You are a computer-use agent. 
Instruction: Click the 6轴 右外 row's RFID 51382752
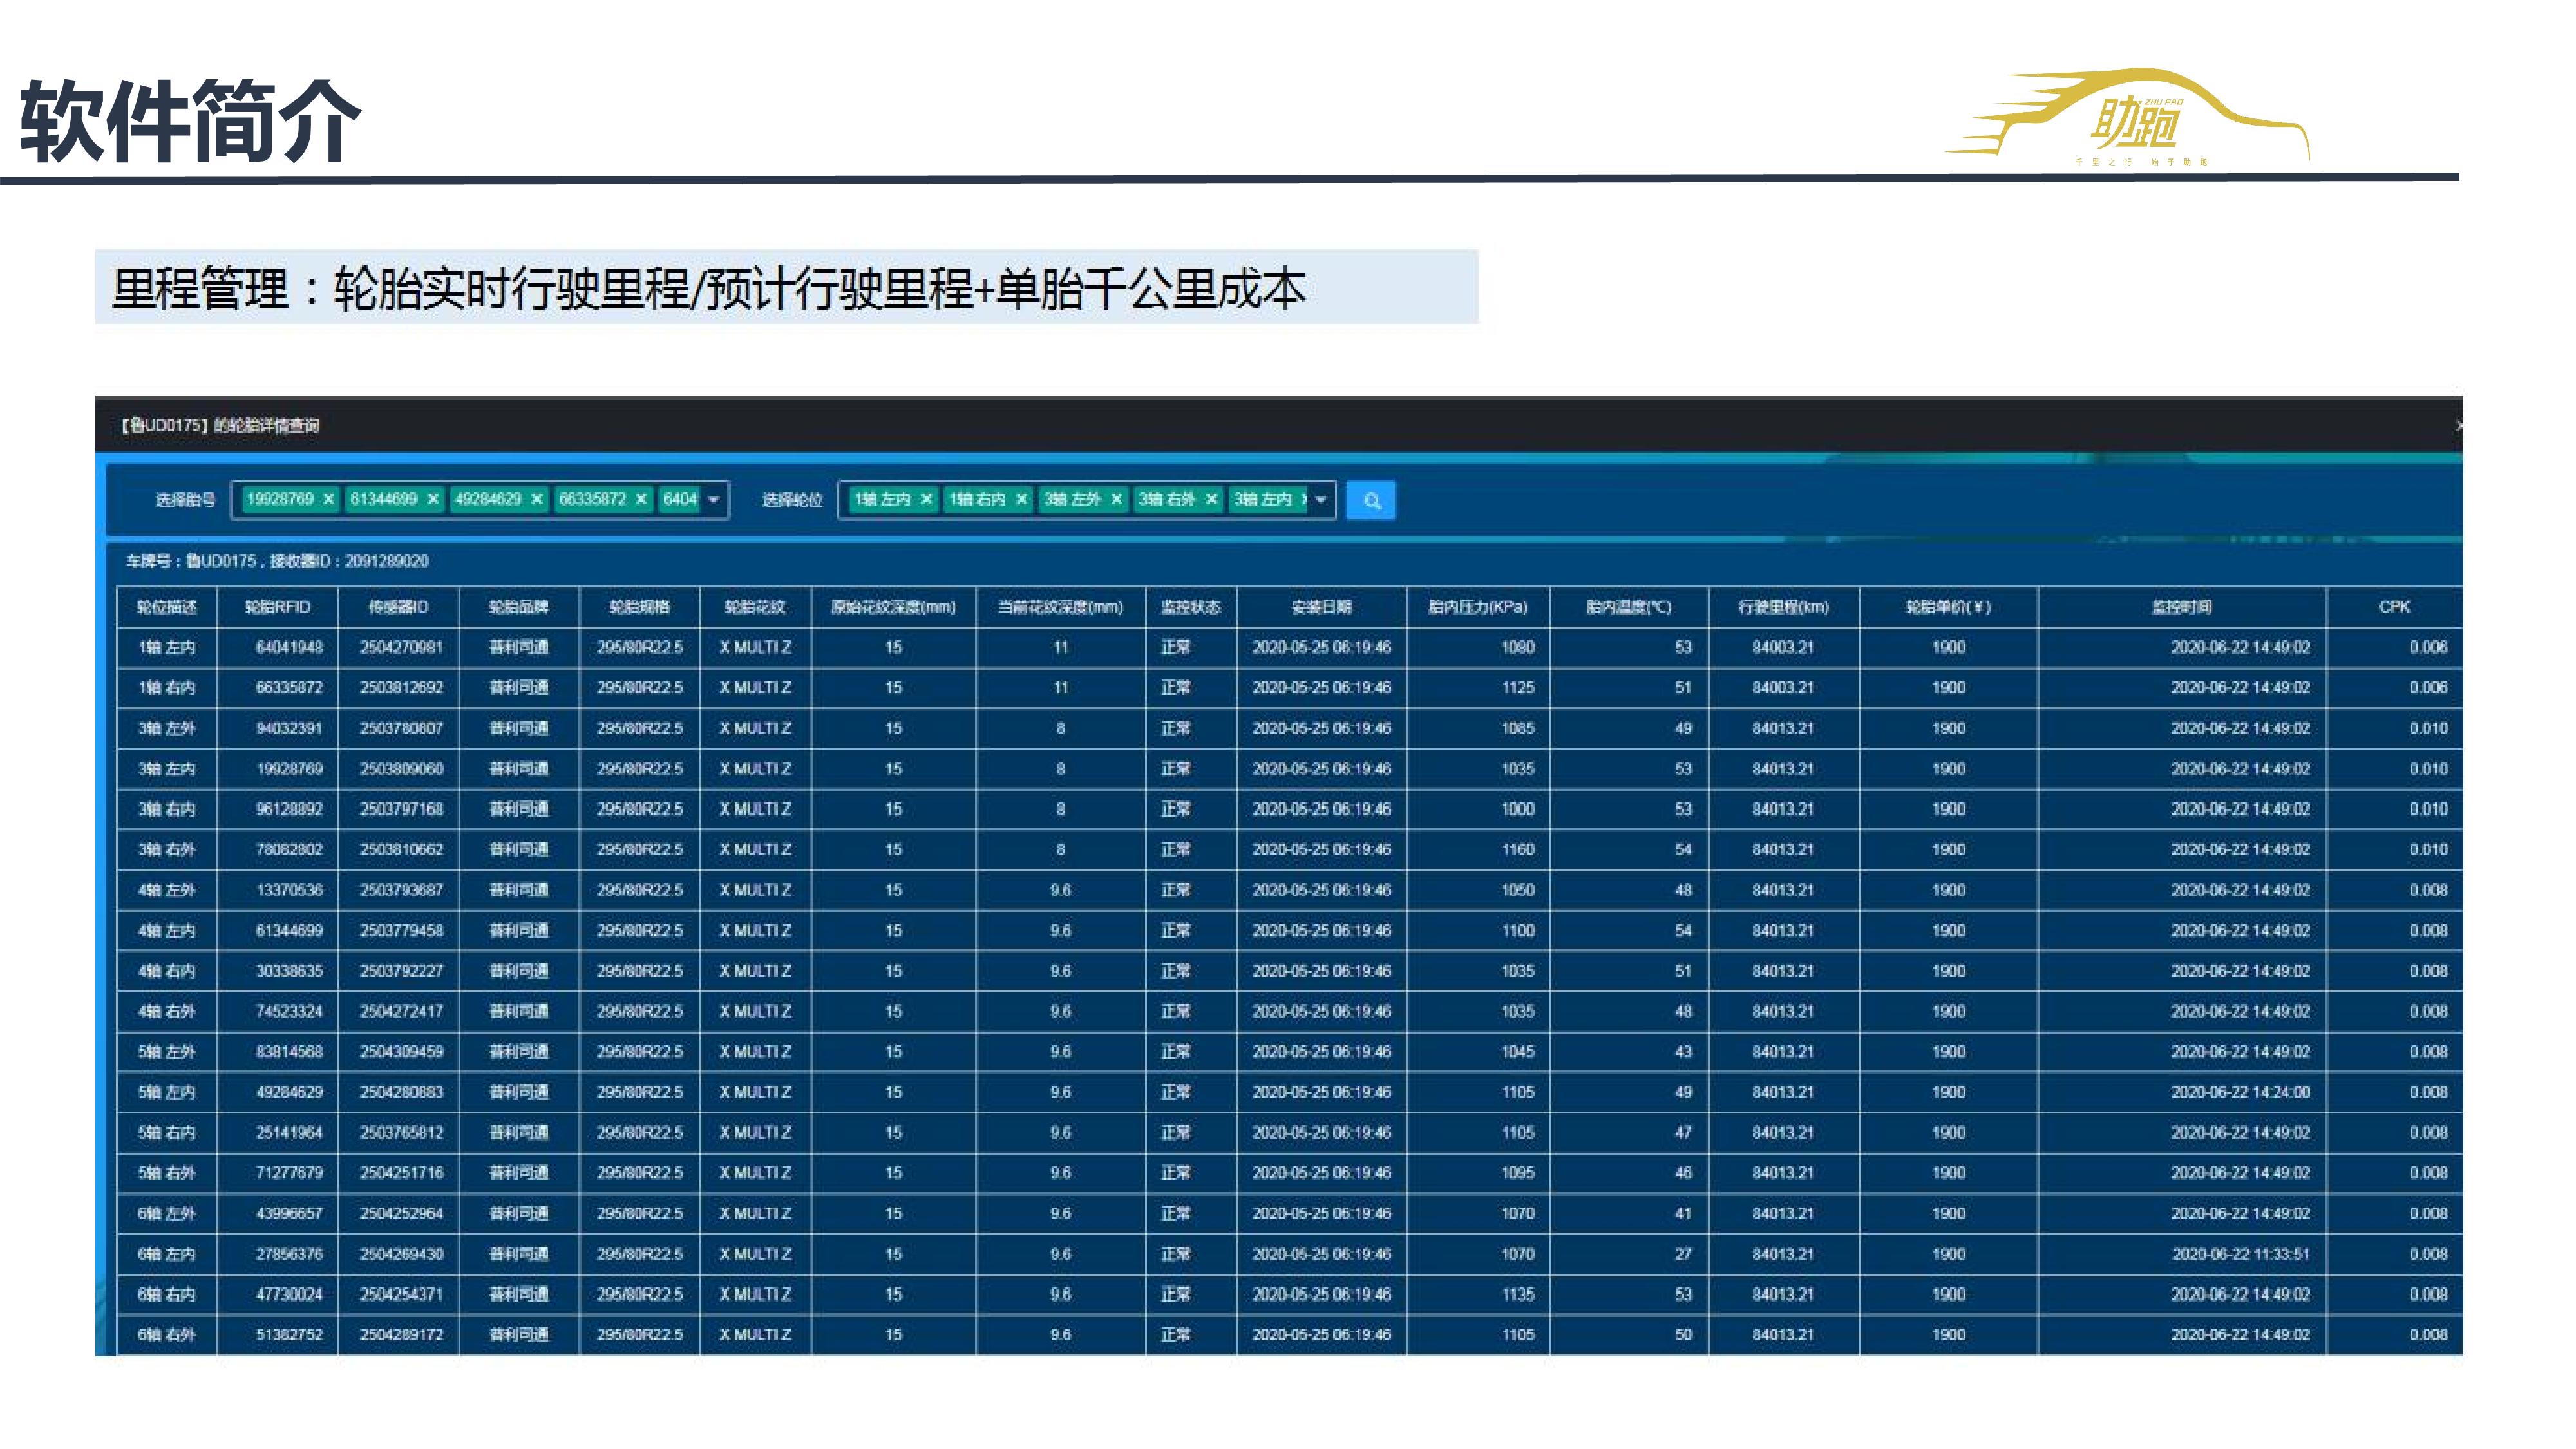pos(289,1335)
